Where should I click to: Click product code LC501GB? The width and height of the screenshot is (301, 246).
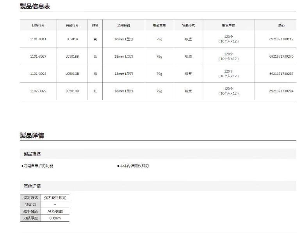pos(72,74)
